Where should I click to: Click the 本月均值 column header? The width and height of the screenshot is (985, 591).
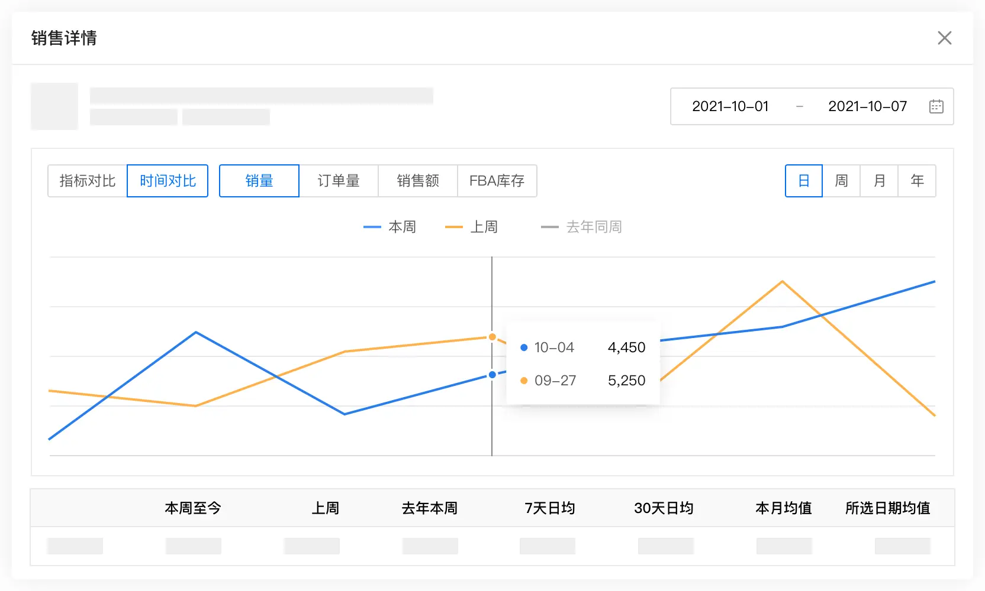[784, 508]
